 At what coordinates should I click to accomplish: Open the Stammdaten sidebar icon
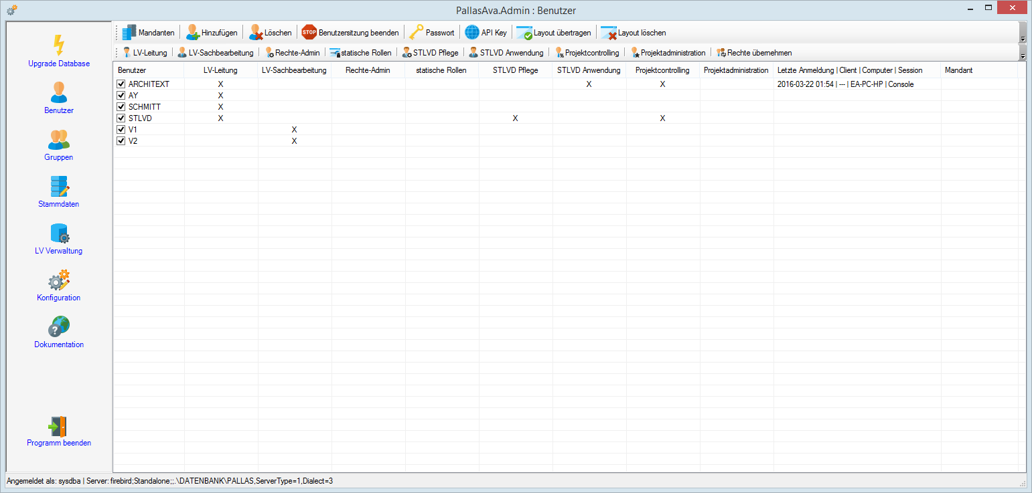click(x=59, y=186)
